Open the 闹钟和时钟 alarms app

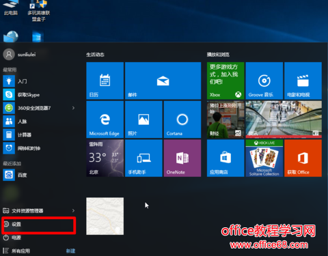[x=39, y=148]
